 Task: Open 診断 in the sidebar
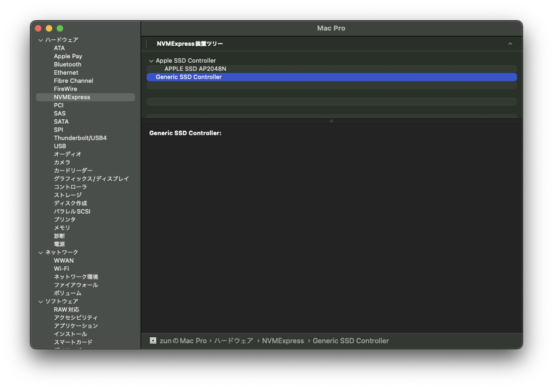(x=59, y=236)
